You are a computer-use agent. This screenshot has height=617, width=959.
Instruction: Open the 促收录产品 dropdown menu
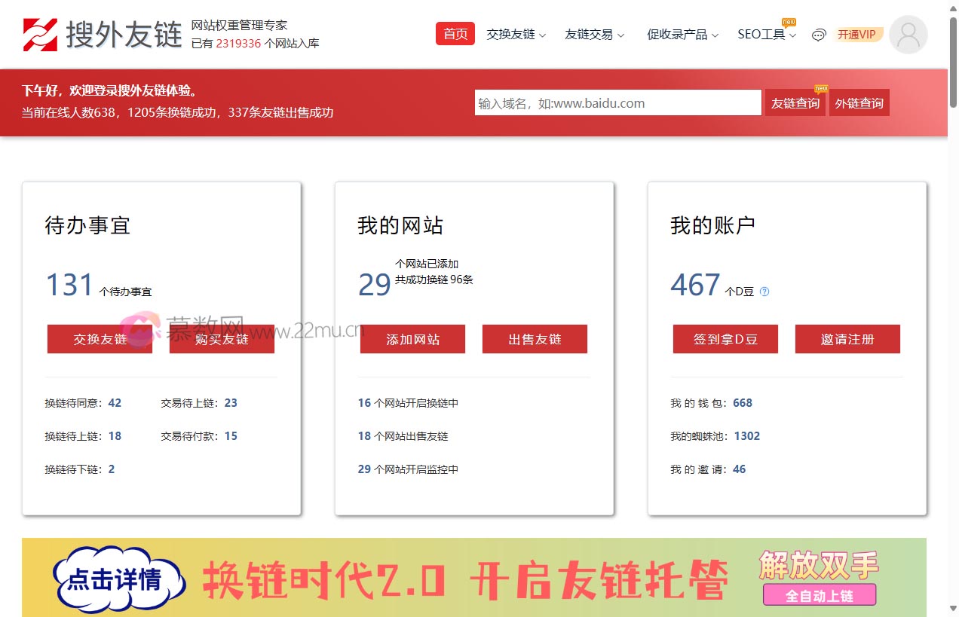tap(682, 35)
